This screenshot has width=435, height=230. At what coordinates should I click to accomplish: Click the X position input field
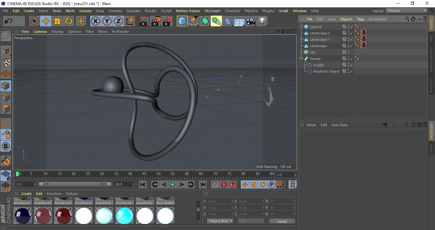point(220,201)
